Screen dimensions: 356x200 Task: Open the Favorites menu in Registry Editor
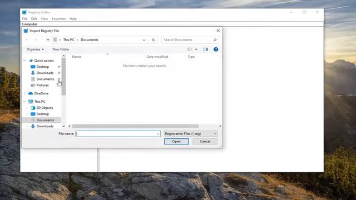pyautogui.click(x=58, y=19)
